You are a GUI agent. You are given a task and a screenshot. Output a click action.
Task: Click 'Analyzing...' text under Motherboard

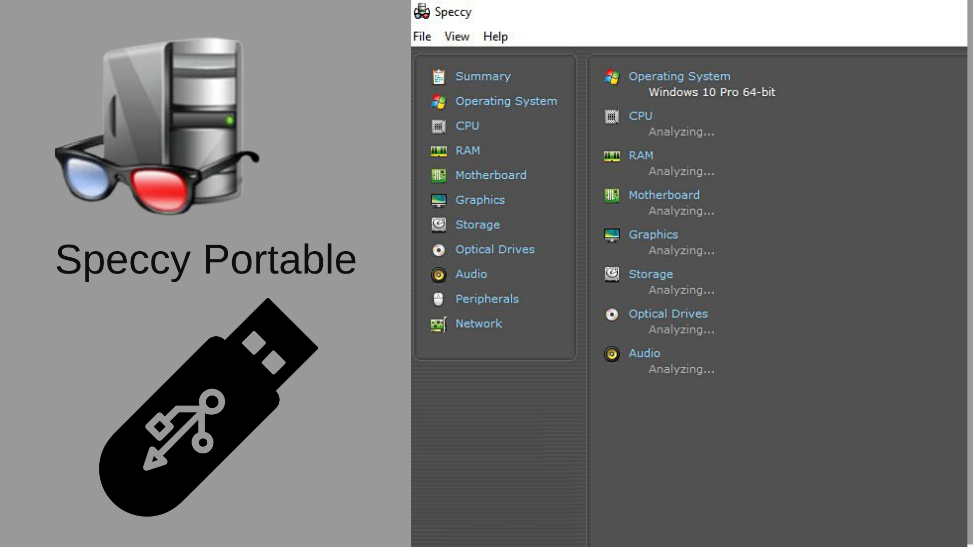coord(681,211)
